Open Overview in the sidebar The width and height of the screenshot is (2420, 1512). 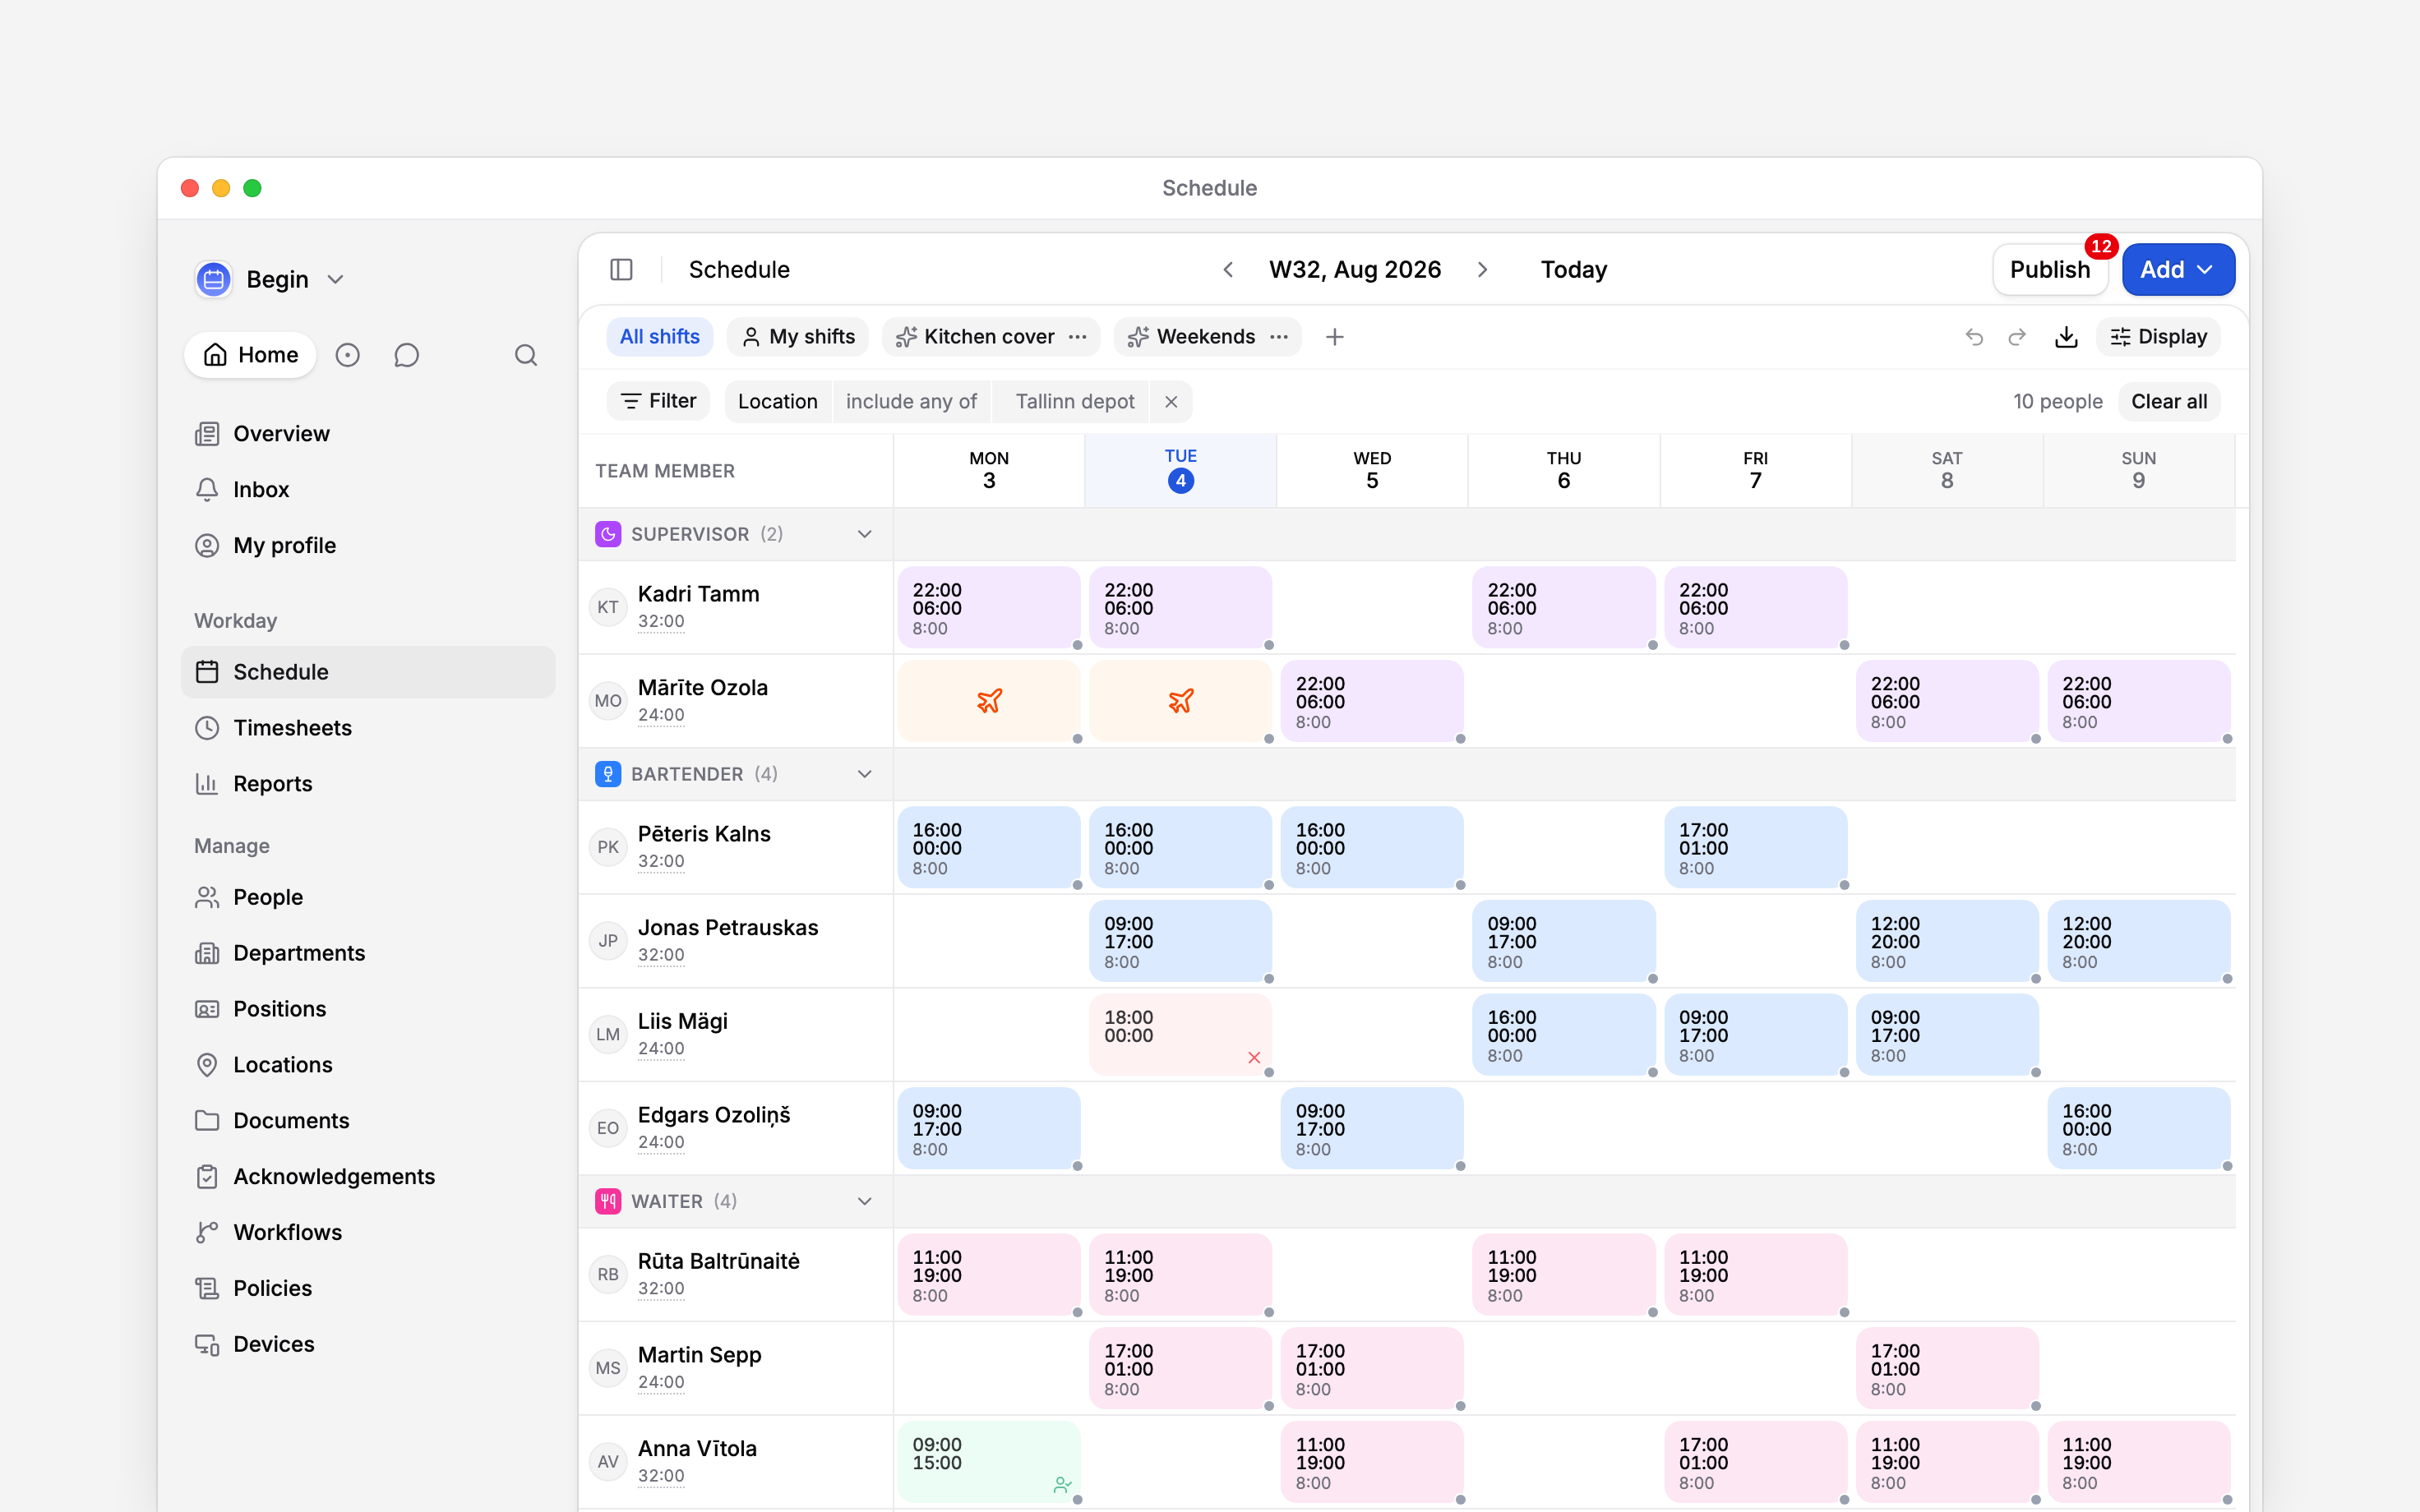[368, 434]
